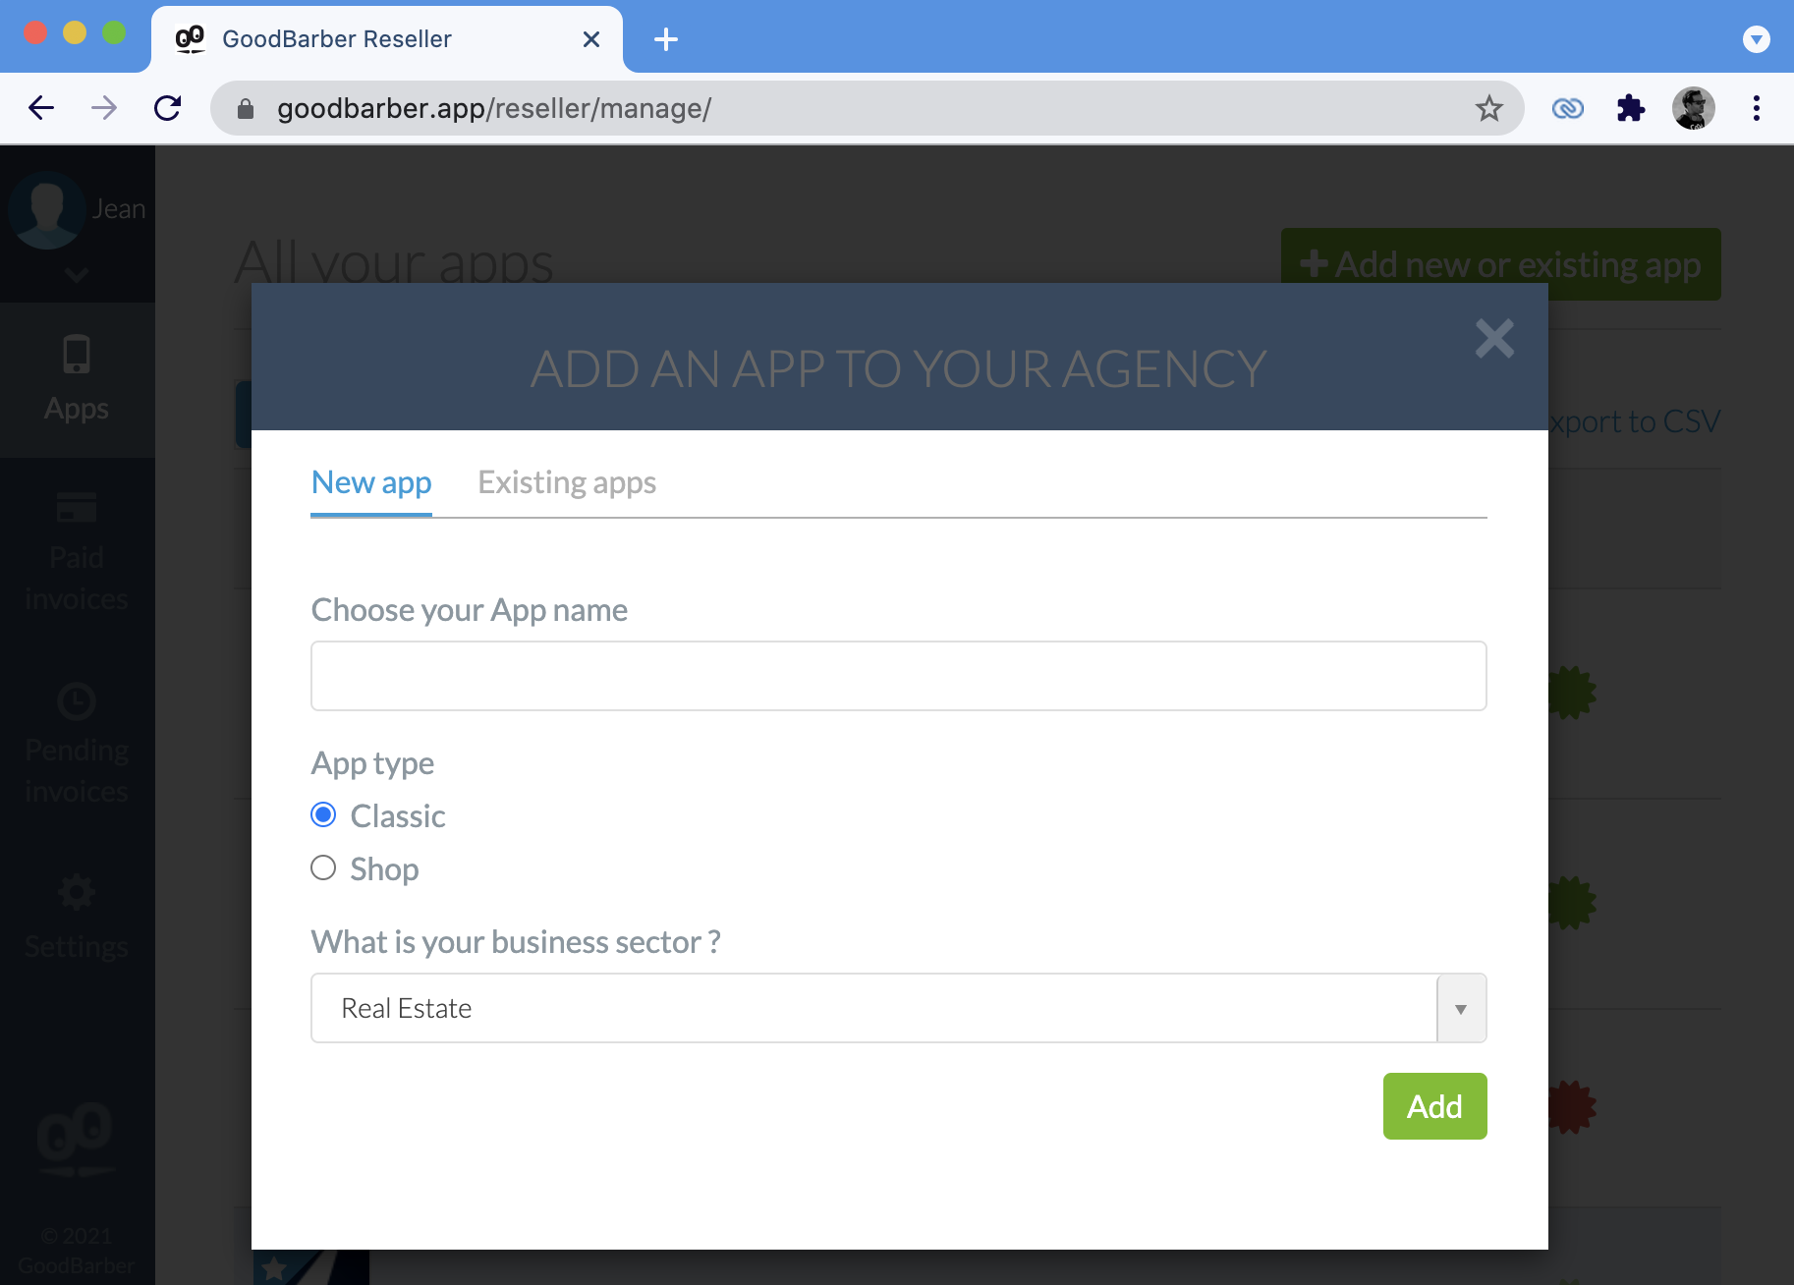Open the browser extensions puzzle icon
This screenshot has height=1285, width=1794.
pos(1630,108)
